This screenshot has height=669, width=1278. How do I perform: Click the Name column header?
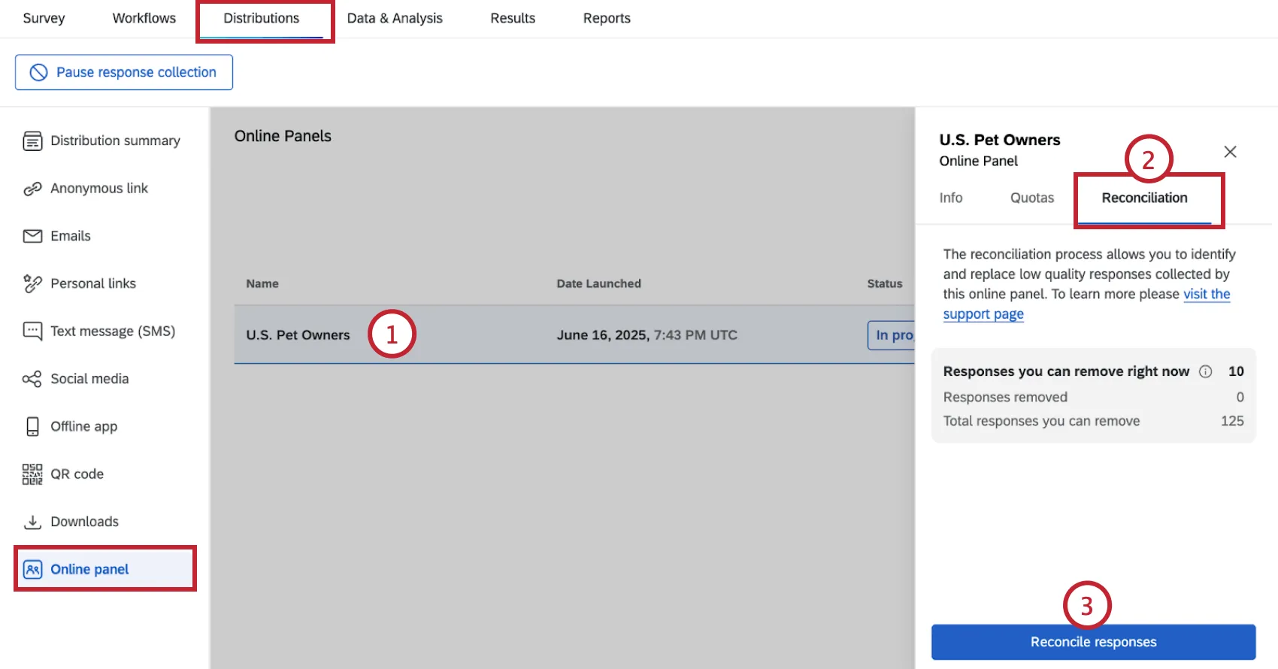coord(262,283)
